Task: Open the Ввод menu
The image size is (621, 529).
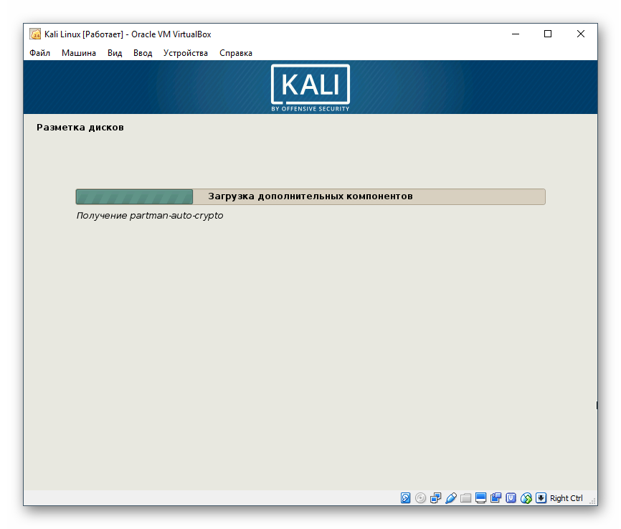Action: pyautogui.click(x=142, y=52)
